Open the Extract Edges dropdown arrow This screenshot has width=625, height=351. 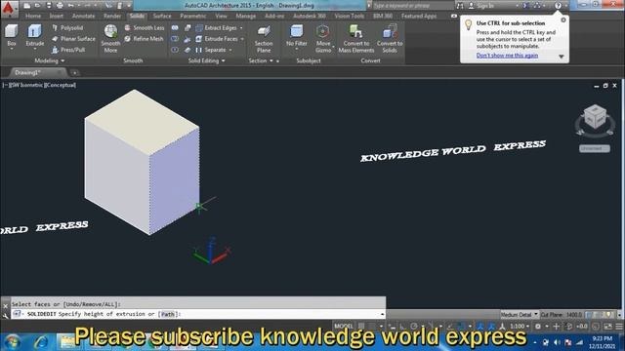tap(241, 28)
